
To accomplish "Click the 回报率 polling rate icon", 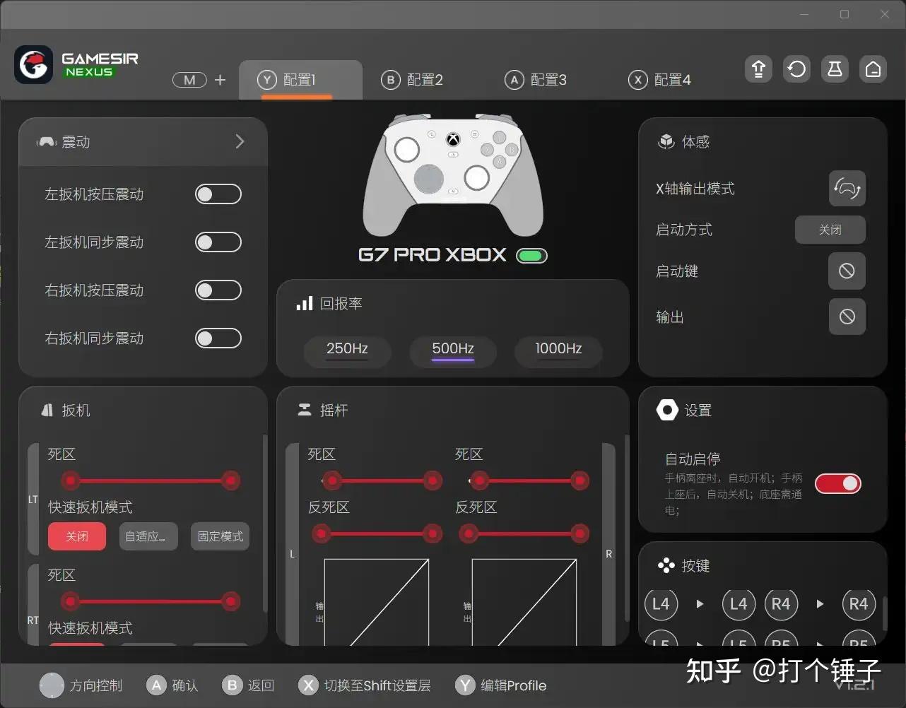I will coord(304,303).
